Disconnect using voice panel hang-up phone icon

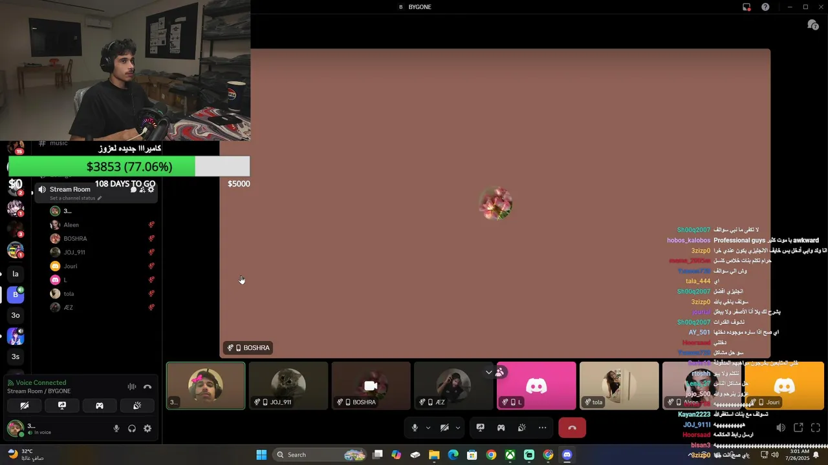point(147,387)
